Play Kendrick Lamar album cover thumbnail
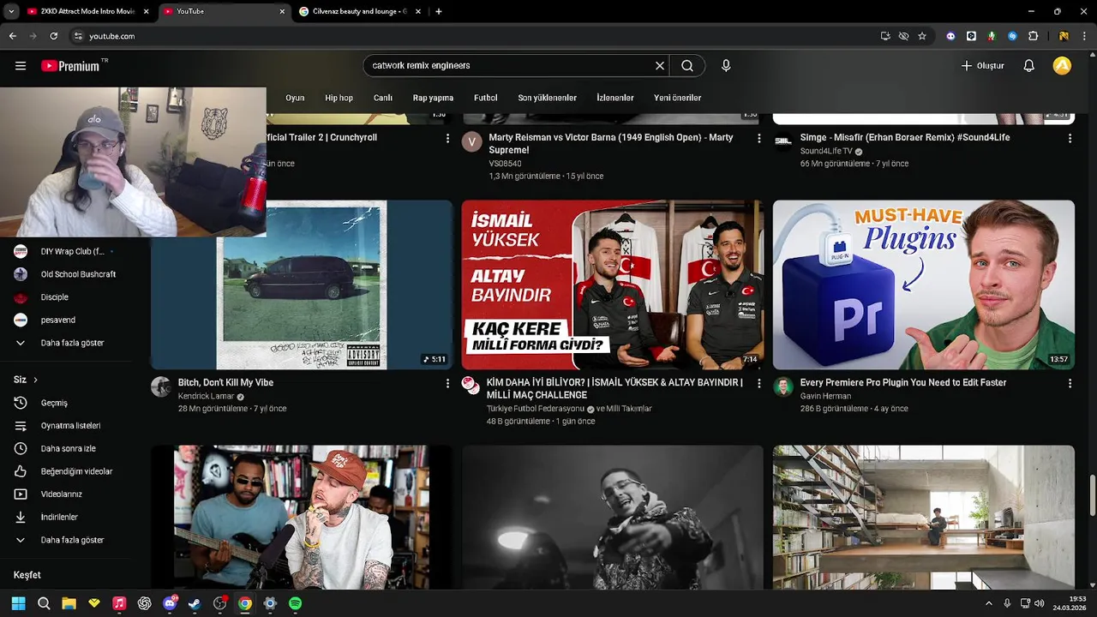 coord(302,285)
